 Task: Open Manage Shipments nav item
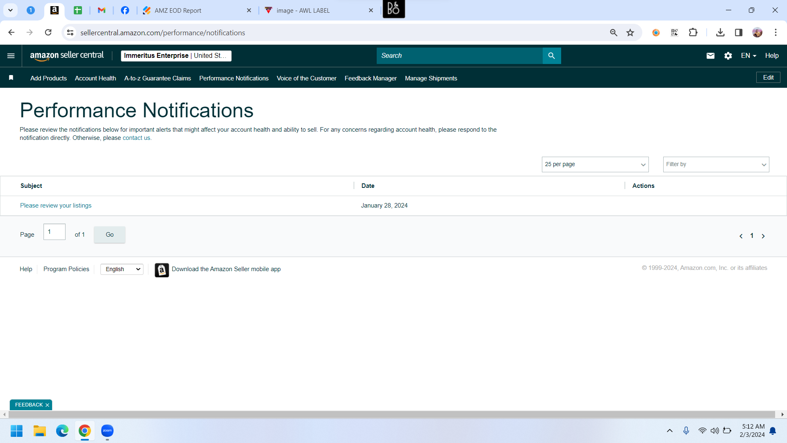coord(431,78)
